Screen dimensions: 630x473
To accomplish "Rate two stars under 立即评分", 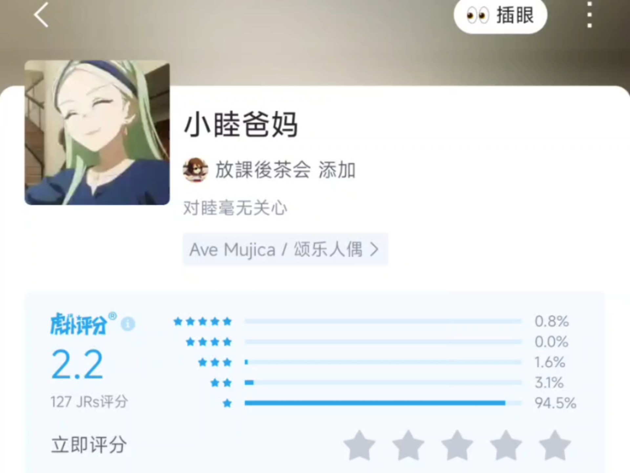I will 408,445.
